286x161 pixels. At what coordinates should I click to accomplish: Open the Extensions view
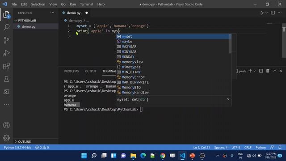pyautogui.click(x=6, y=66)
